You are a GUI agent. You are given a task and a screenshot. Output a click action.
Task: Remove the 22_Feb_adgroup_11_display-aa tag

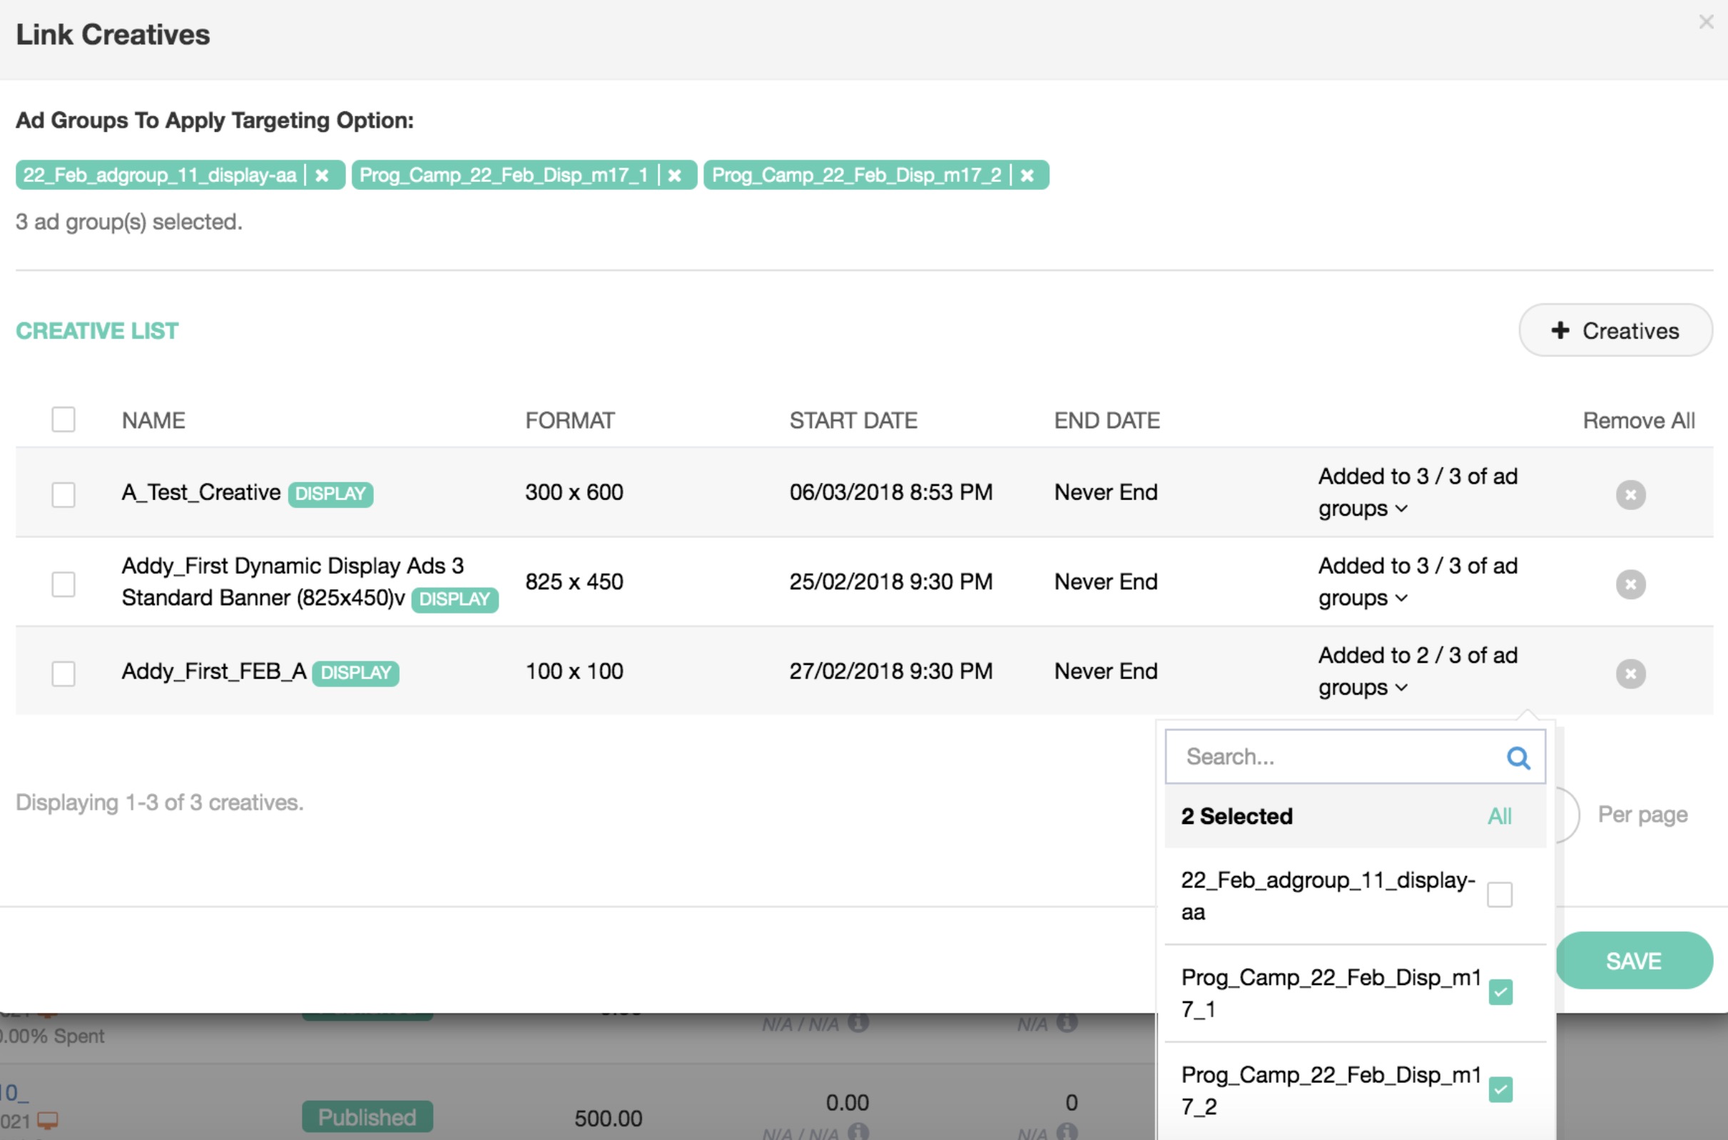(322, 175)
